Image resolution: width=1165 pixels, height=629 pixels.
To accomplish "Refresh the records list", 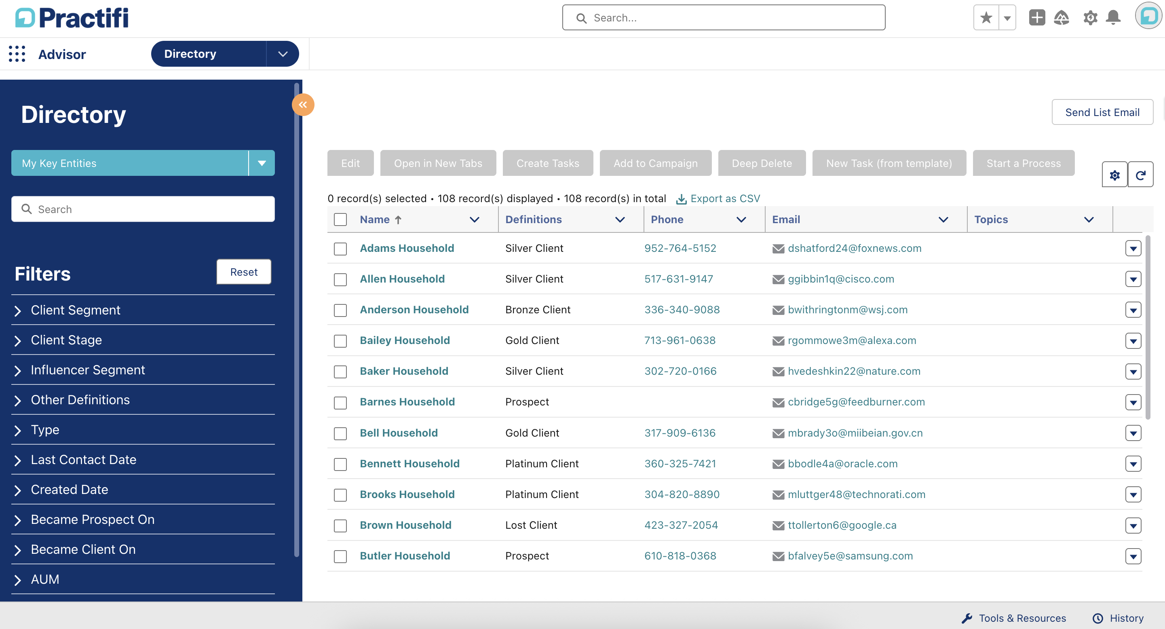I will [x=1141, y=175].
